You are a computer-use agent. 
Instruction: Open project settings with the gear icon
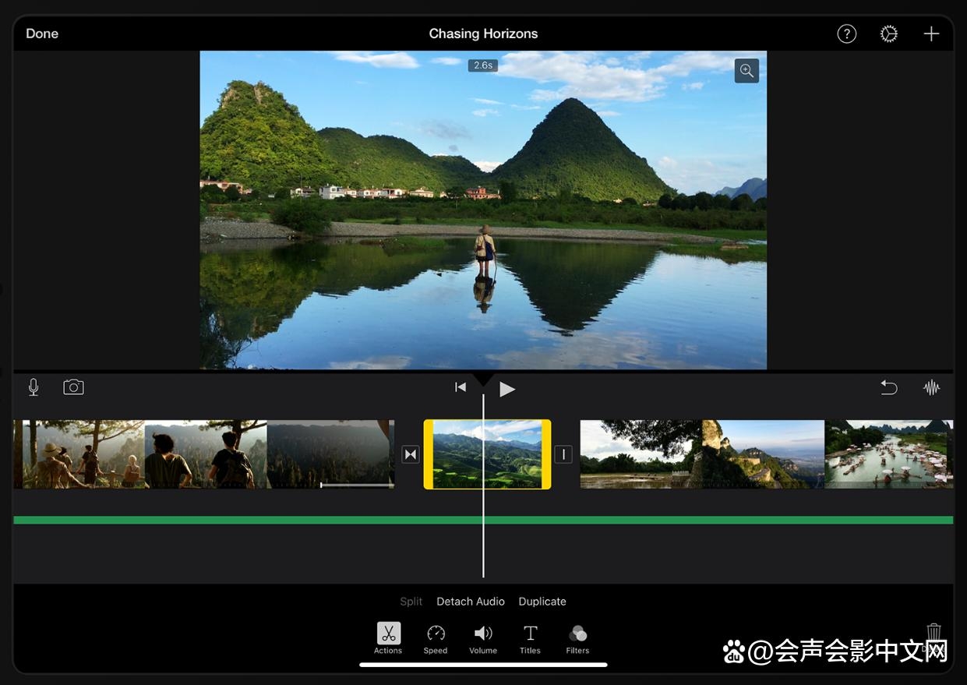(x=888, y=34)
